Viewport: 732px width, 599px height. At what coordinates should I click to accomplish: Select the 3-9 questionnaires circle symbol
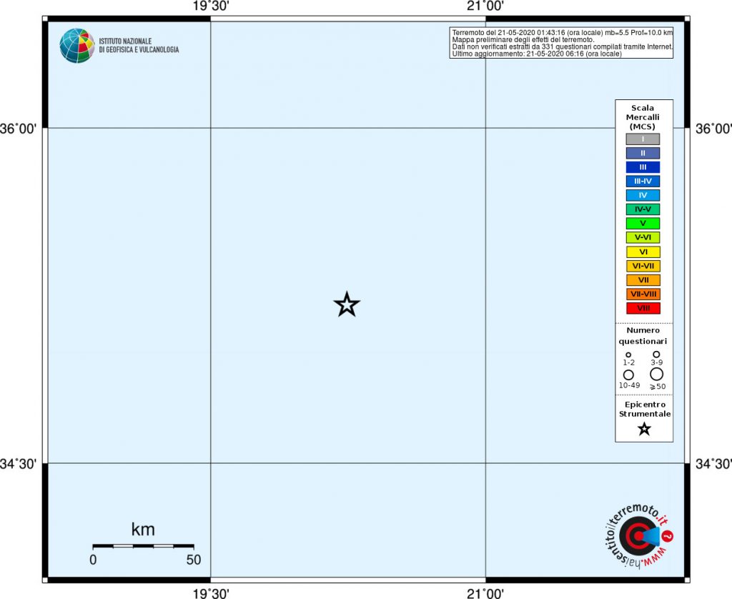point(656,355)
